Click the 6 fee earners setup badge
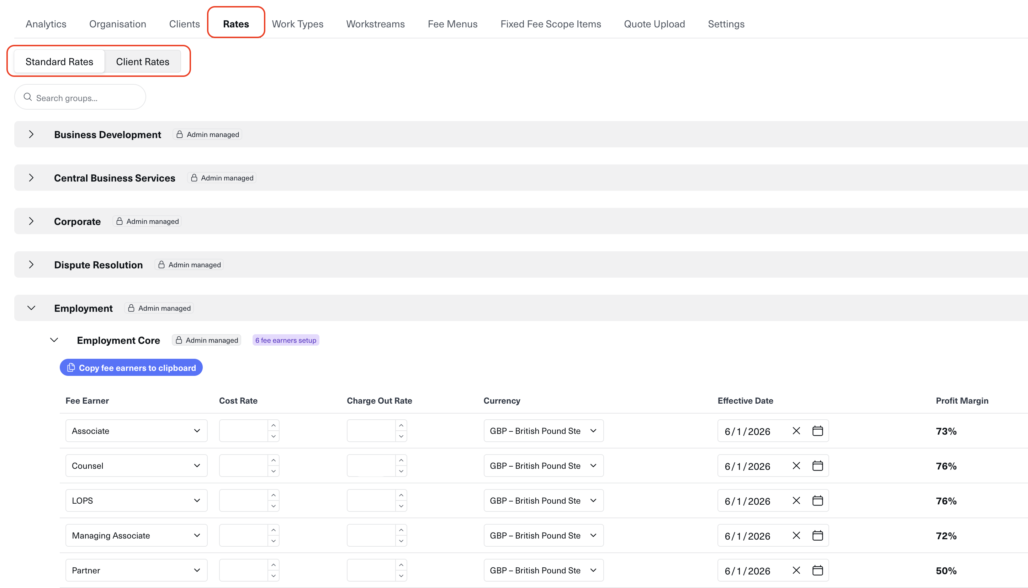The image size is (1028, 588). 285,340
